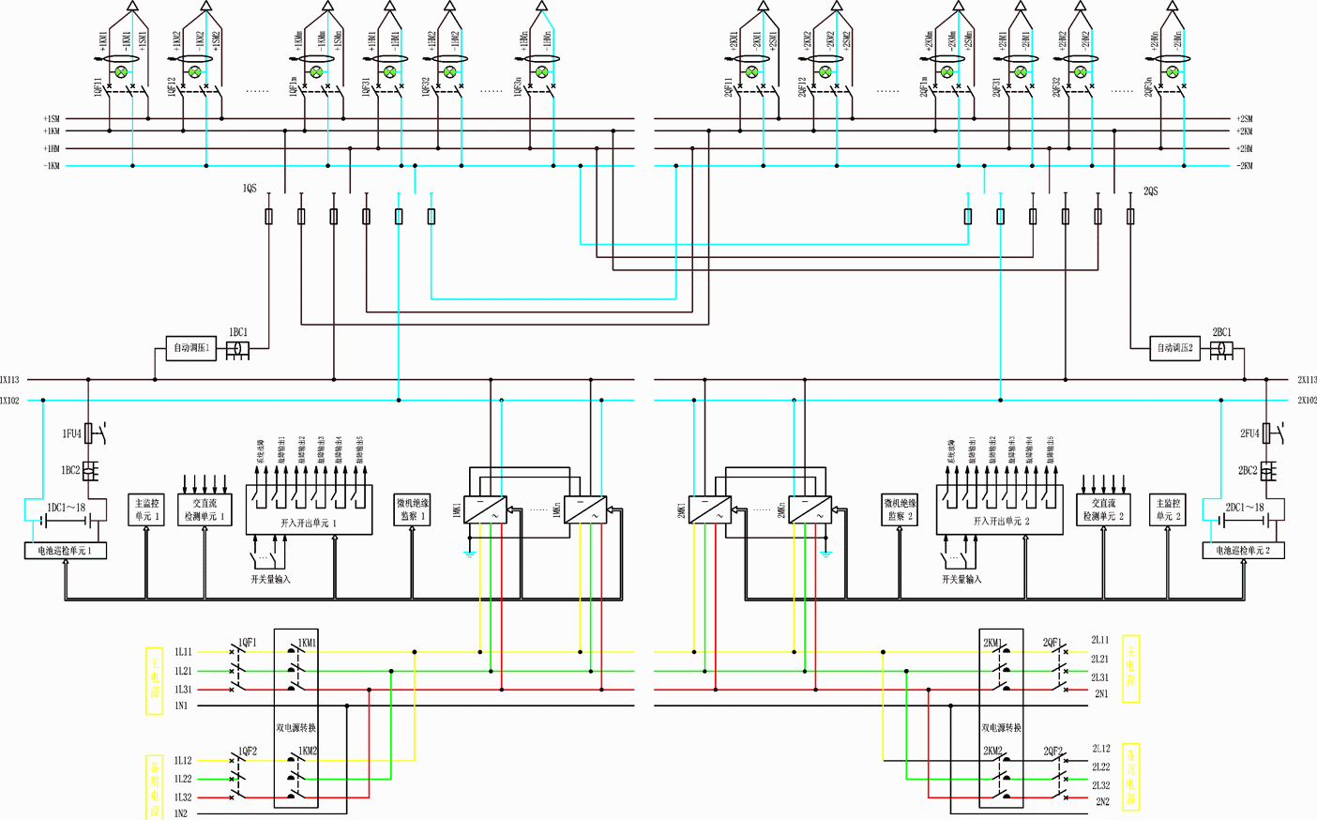Screen dimensions: 1317x820
Task: Select the 2L11 line label
Action: click(x=1099, y=640)
